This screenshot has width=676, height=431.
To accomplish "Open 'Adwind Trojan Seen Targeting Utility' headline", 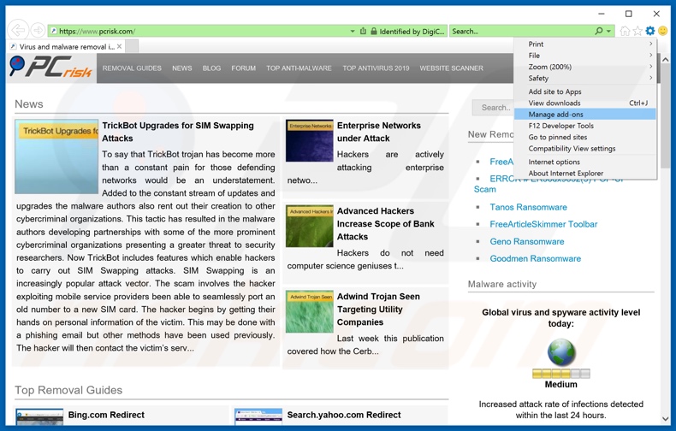I will (378, 309).
